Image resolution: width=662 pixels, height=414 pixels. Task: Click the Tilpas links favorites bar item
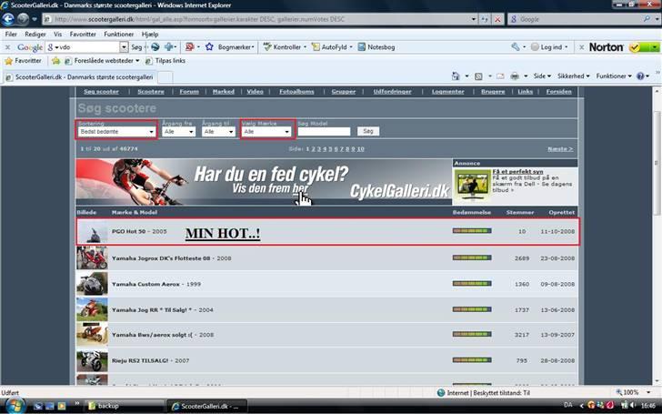[x=165, y=61]
